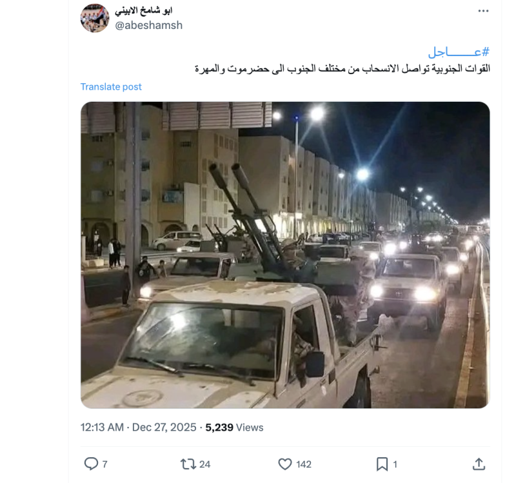
Task: Click the repost arrows icon
Action: pos(188,464)
